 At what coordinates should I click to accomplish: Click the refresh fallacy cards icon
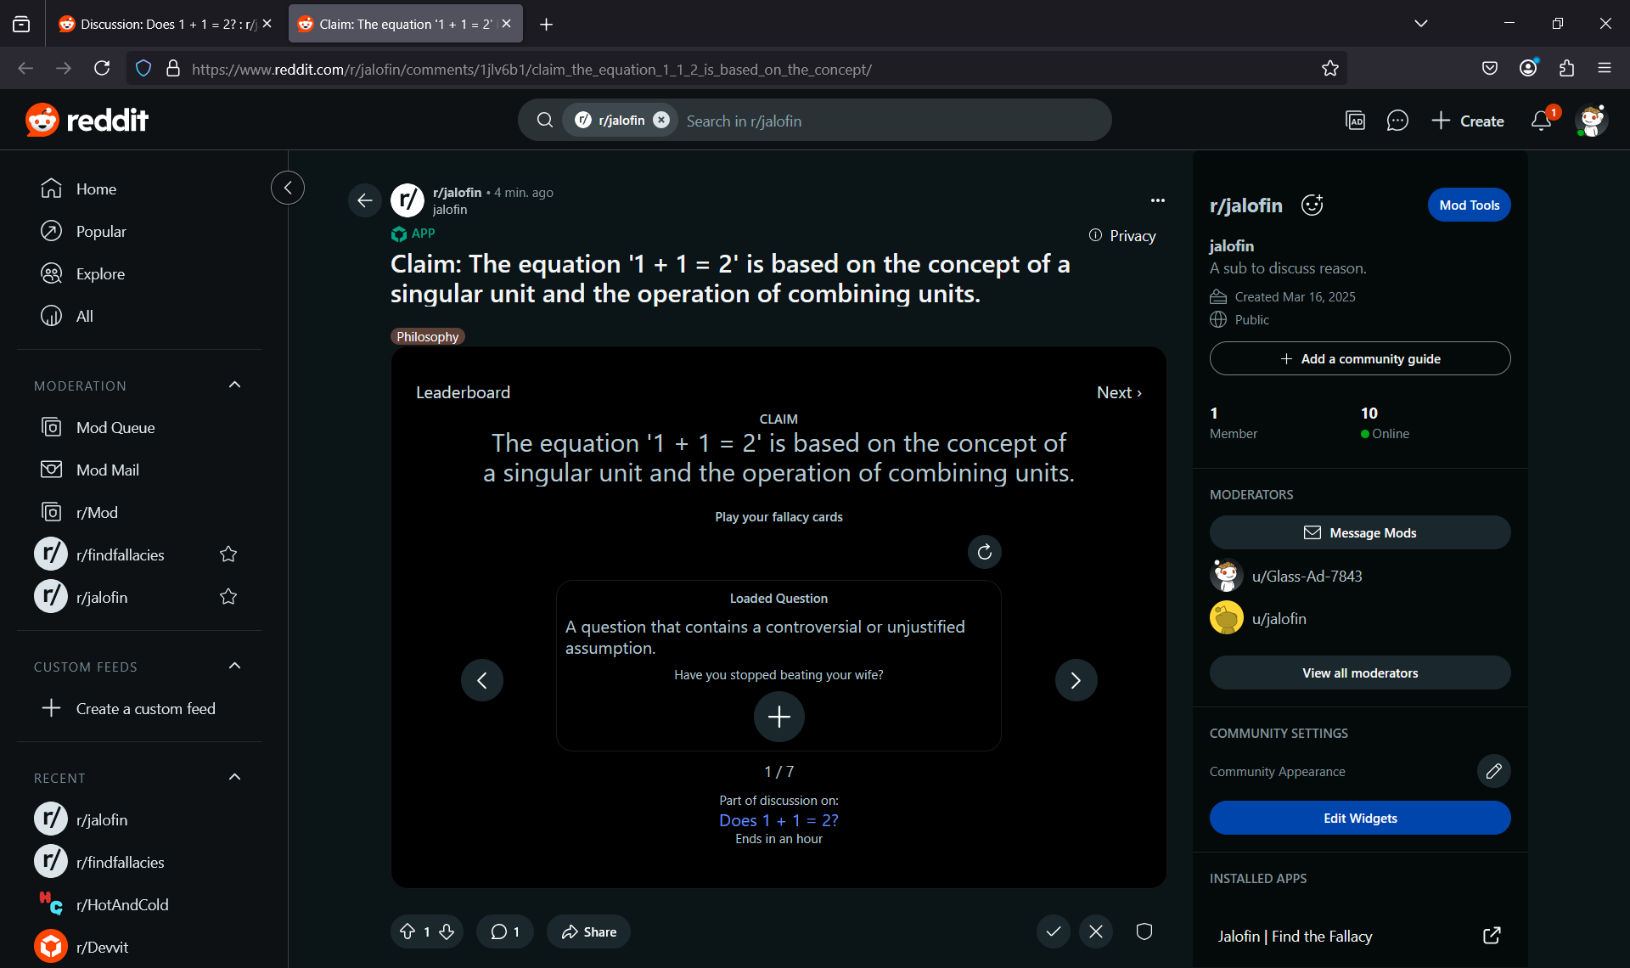tap(984, 552)
